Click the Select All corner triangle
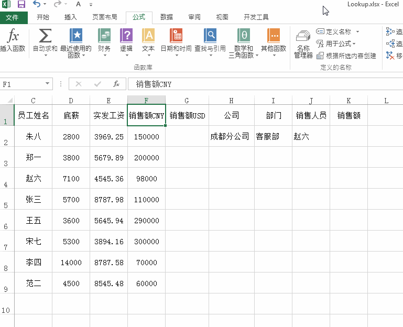The width and height of the screenshot is (403, 327). coord(10,100)
